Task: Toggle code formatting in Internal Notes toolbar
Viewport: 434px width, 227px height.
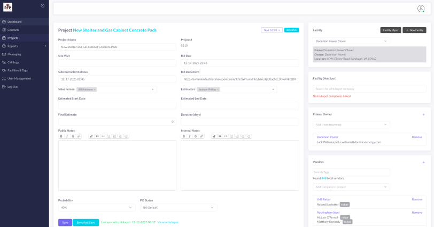Action: tap(226, 136)
